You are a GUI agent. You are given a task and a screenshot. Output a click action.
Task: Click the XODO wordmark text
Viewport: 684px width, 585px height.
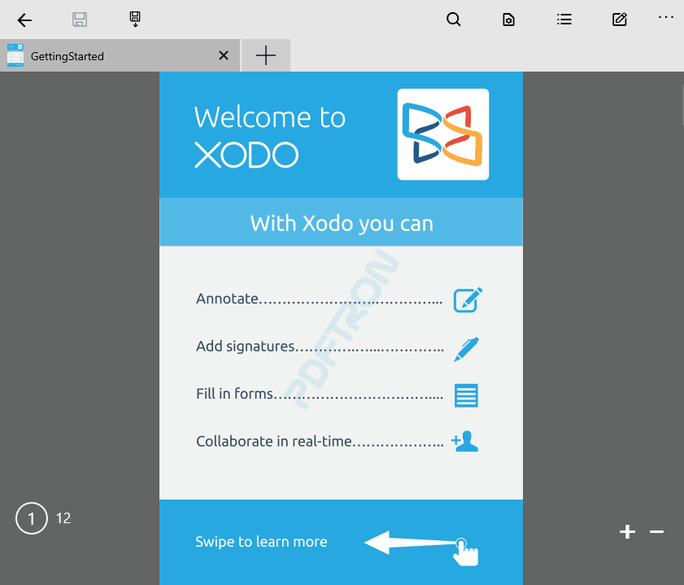click(246, 155)
